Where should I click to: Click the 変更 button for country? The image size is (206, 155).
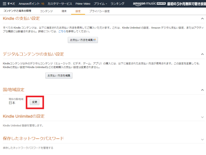[x=34, y=102]
